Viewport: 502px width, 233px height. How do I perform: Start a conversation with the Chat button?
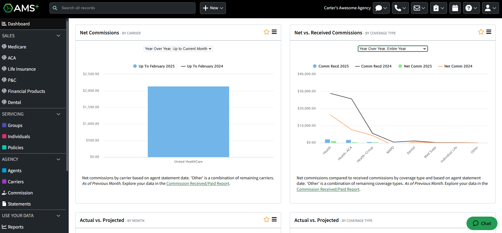pyautogui.click(x=482, y=223)
